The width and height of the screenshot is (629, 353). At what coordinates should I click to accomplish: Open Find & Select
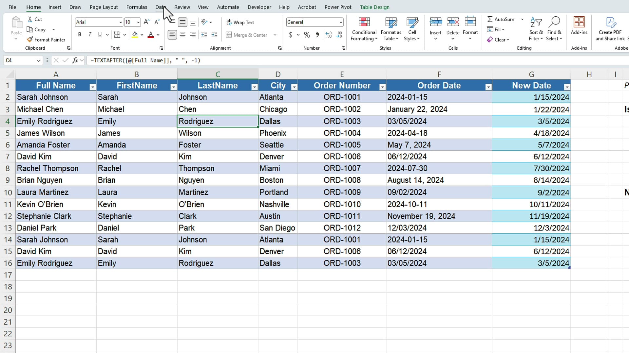tap(554, 29)
